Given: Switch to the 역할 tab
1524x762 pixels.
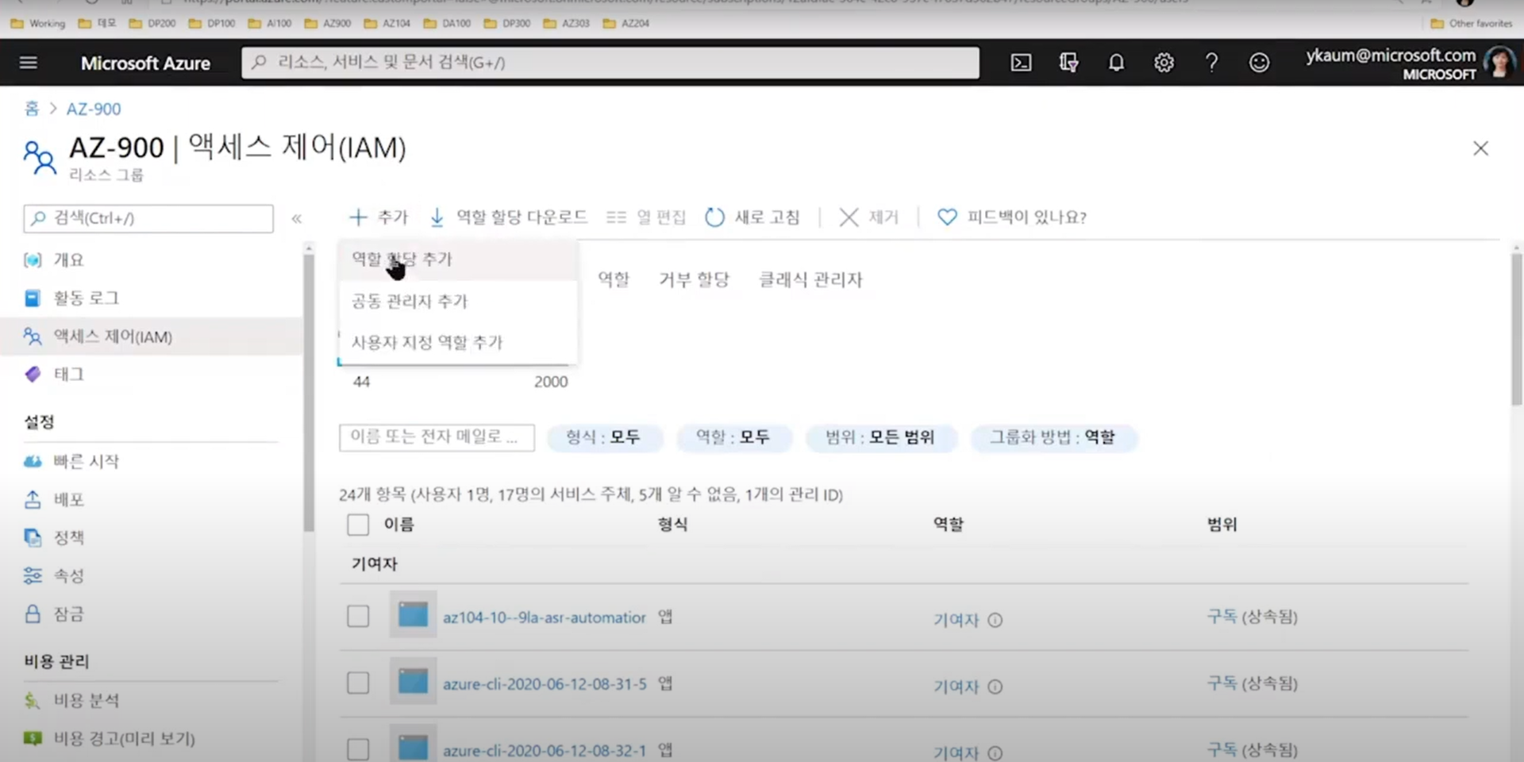Looking at the screenshot, I should (x=614, y=279).
